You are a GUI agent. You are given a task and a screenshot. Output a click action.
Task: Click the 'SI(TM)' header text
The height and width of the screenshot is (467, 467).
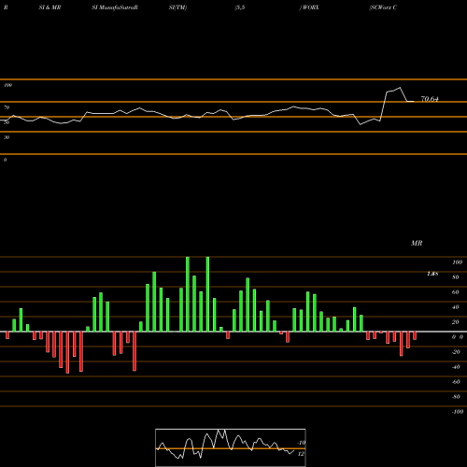pos(177,7)
